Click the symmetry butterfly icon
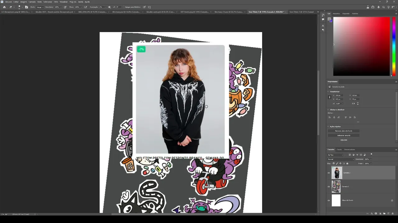 pyautogui.click(x=149, y=7)
